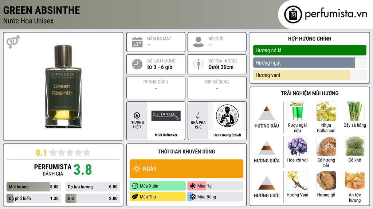Click the Độ lưu hương 0.00 rating bar

pos(93,187)
